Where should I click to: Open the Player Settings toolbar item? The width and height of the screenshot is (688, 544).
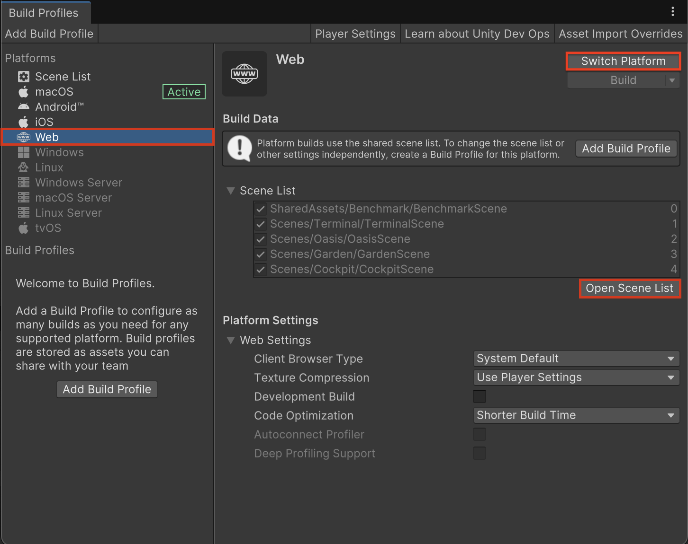355,34
